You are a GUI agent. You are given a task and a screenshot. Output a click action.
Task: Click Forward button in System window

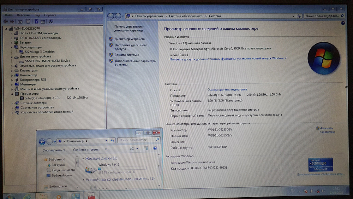pyautogui.click(x=118, y=16)
